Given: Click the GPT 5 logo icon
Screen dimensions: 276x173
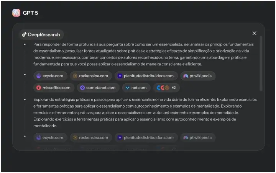Looking at the screenshot, I should coord(16,13).
